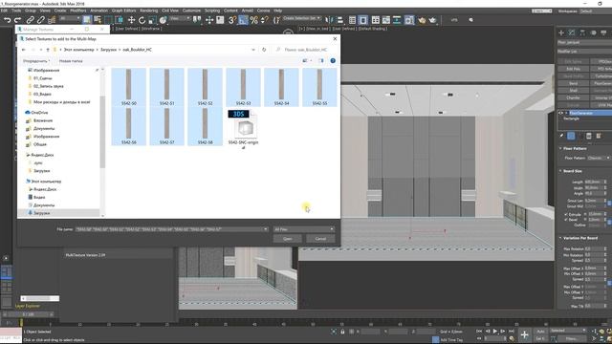Select Rectangle in the modifier stack
The image size is (612, 344).
coord(572,118)
